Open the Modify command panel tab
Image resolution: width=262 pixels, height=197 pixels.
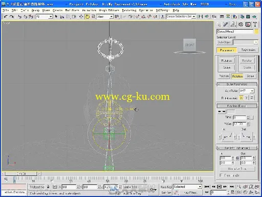click(226, 25)
